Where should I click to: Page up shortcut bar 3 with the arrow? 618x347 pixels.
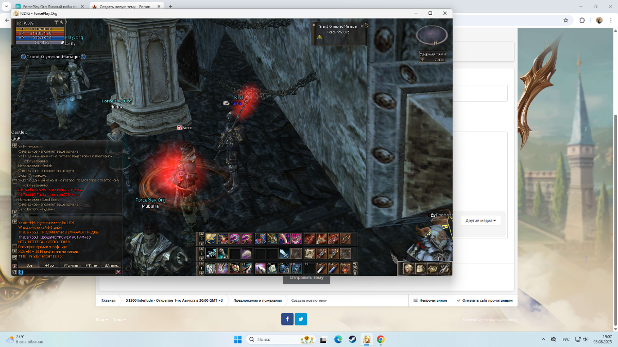[202, 234]
